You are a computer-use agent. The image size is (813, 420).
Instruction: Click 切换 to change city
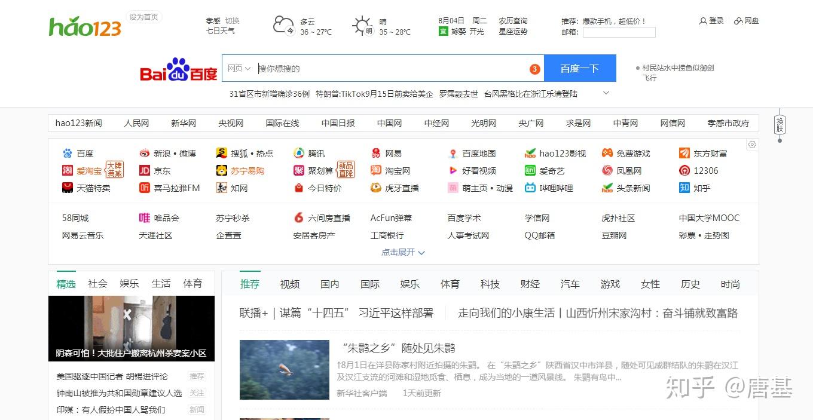pos(232,21)
